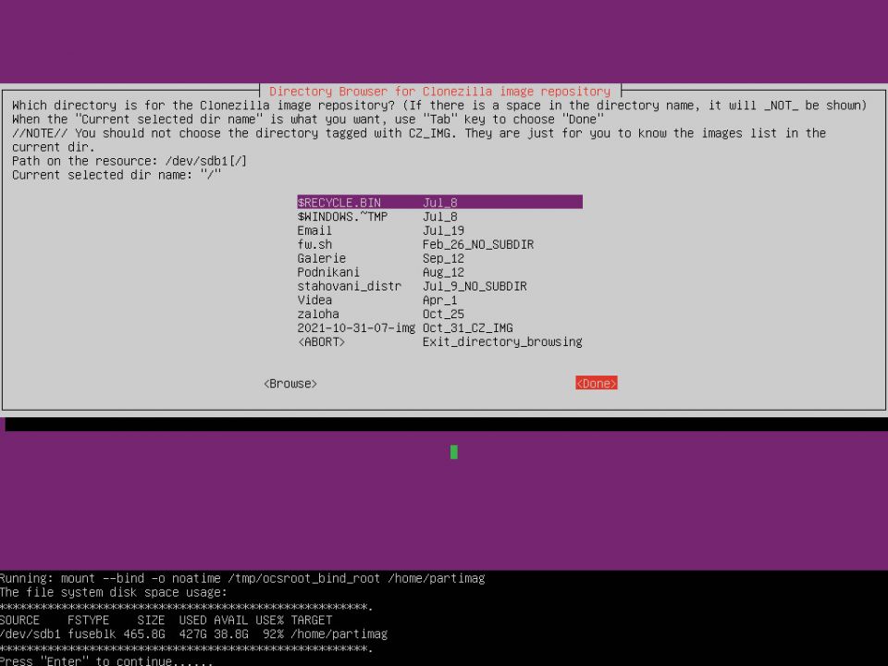Pick the Galerie directory row

tap(439, 258)
